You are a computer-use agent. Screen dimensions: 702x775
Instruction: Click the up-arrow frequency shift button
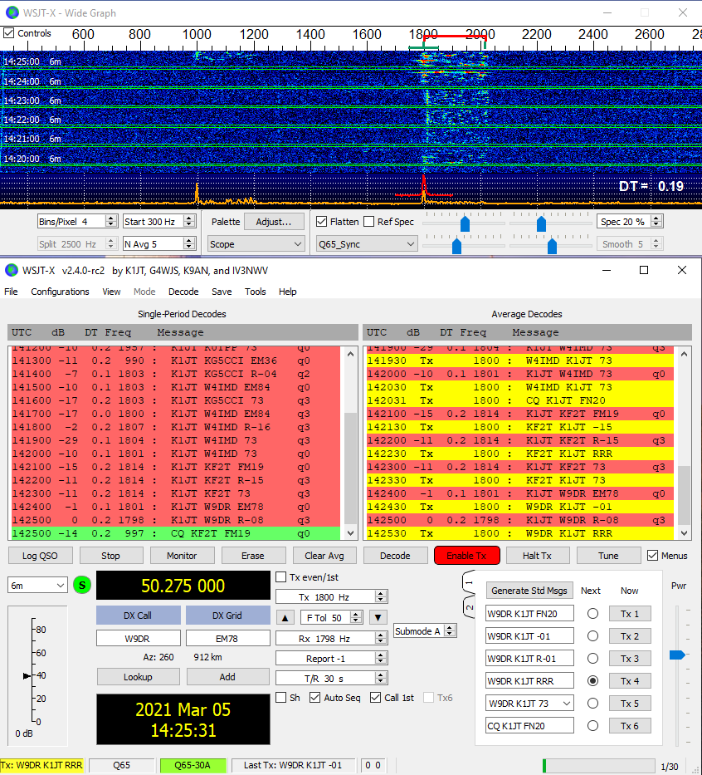pos(285,617)
